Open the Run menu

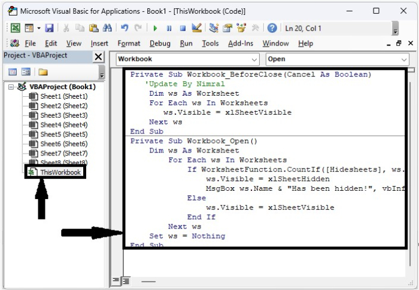[x=186, y=44]
